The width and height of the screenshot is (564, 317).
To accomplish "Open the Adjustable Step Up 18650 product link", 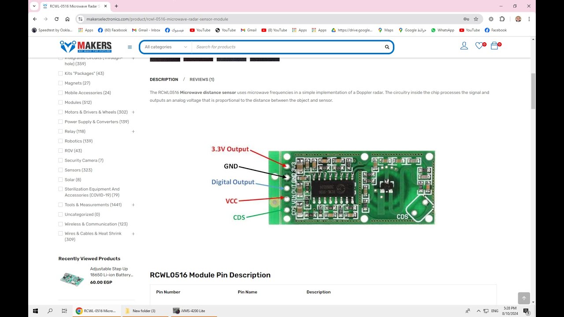I will click(111, 272).
